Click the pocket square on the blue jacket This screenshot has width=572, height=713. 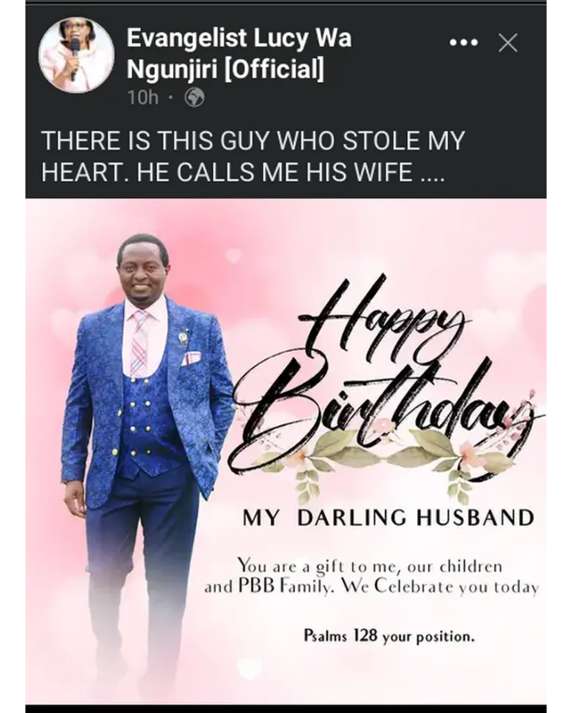click(x=191, y=358)
